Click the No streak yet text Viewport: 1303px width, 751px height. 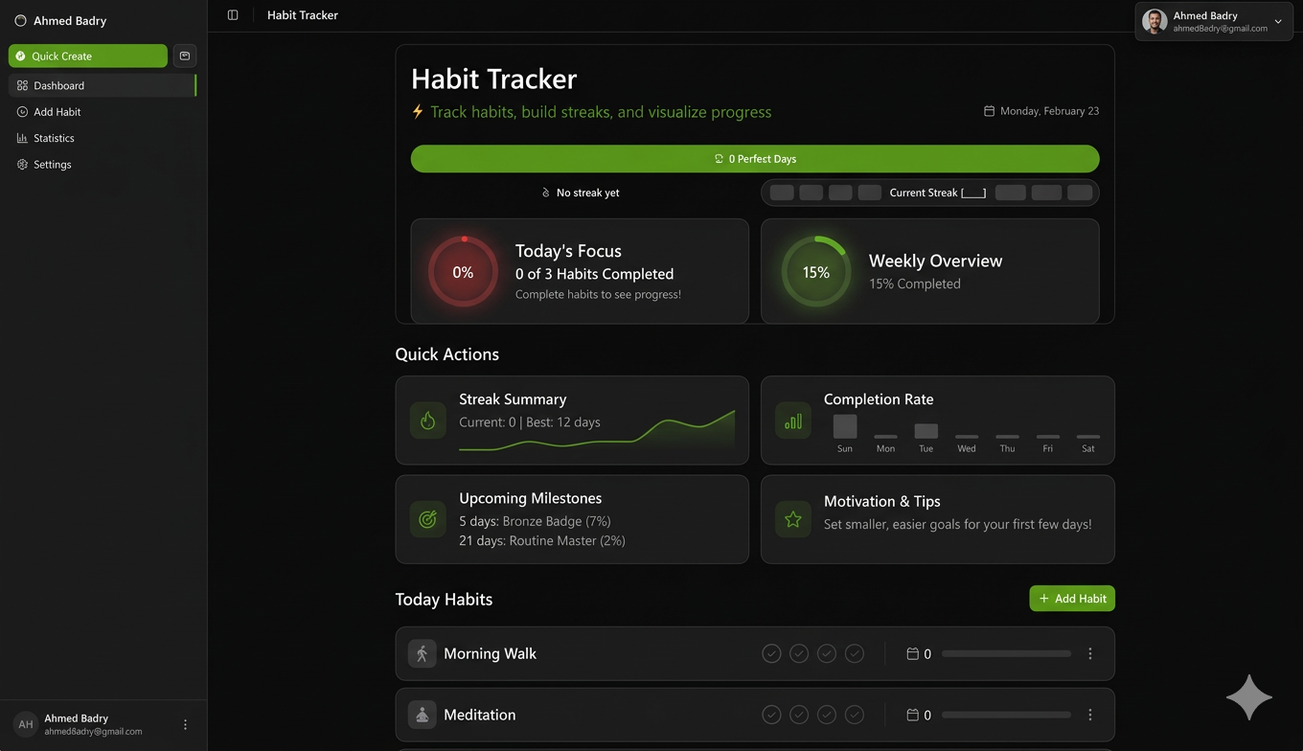tap(588, 193)
